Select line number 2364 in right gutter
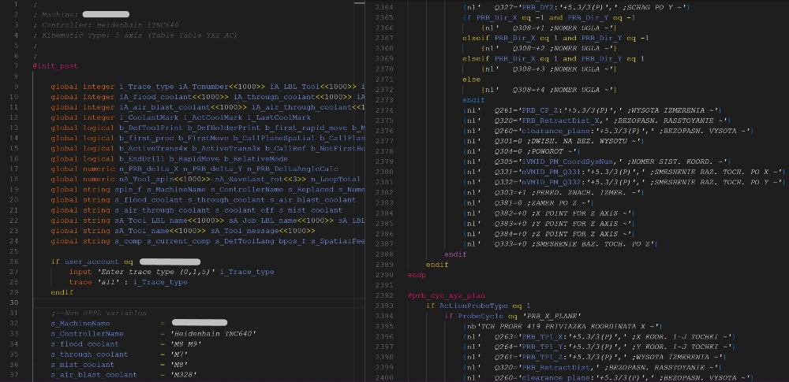Image resolution: width=789 pixels, height=382 pixels. [383, 7]
